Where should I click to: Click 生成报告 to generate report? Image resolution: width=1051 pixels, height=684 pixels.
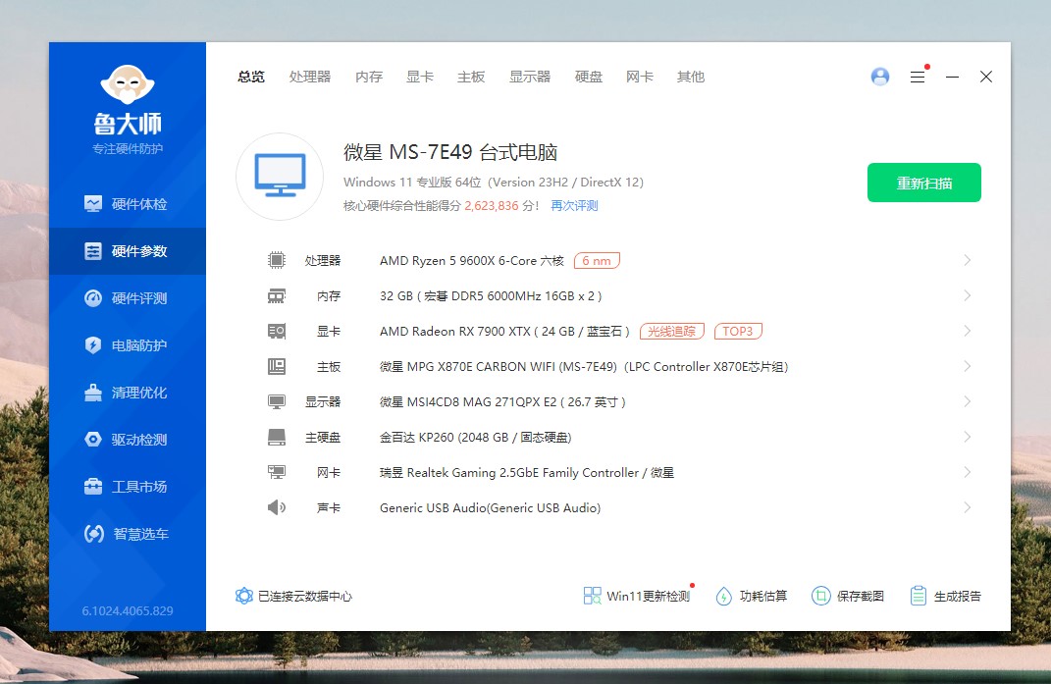coord(946,596)
